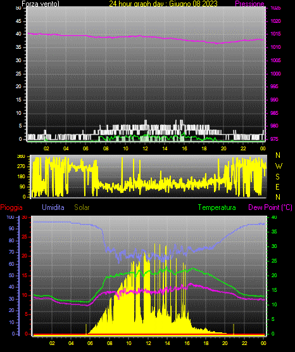This screenshot has width=295, height=352.
Task: Click hour 18 on the bottom graph axis
Action: [206, 343]
